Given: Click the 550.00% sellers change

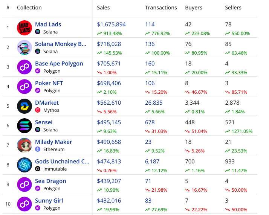Looking at the screenshot, I should click(241, 33).
